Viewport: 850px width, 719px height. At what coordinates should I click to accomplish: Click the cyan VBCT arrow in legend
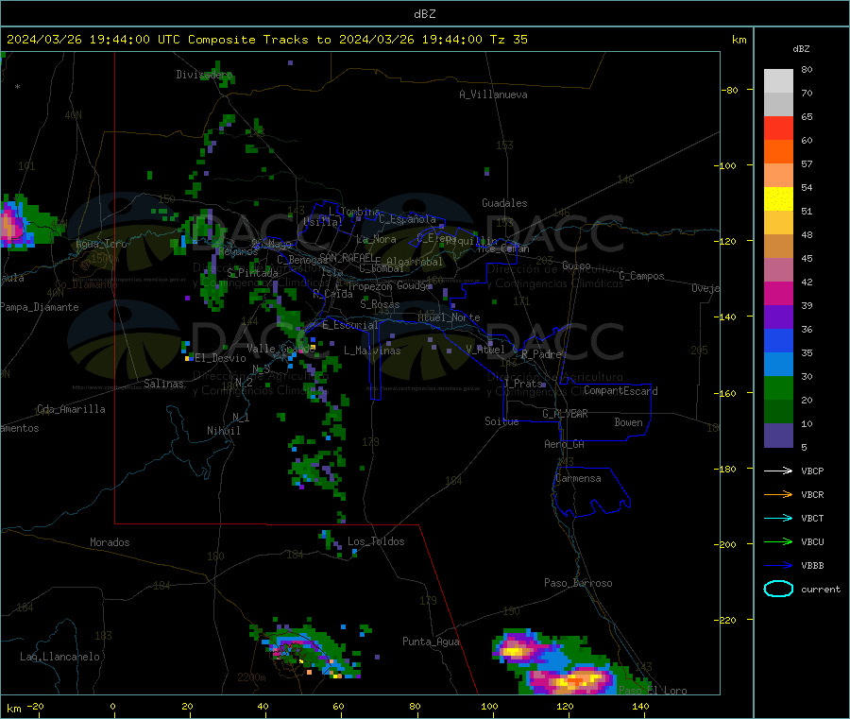pos(778,519)
